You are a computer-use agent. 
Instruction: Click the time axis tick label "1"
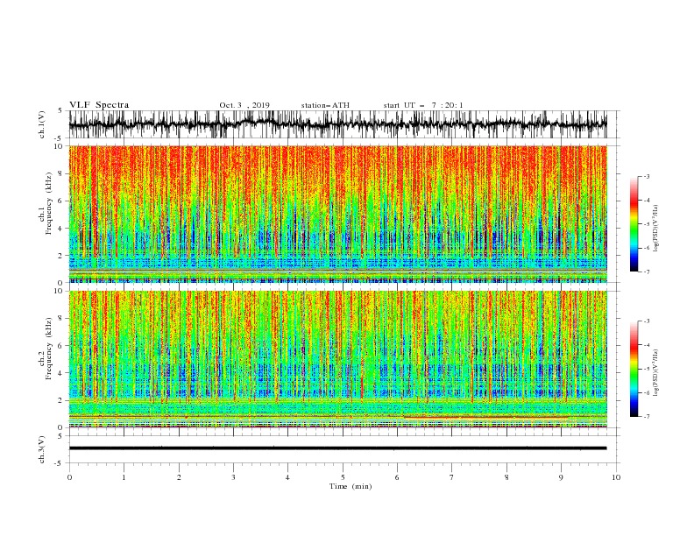(124, 477)
